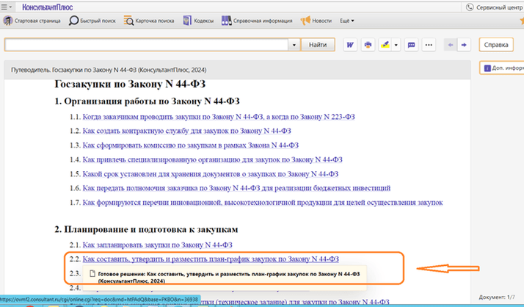Click heading 1. Организация работы

click(x=147, y=101)
